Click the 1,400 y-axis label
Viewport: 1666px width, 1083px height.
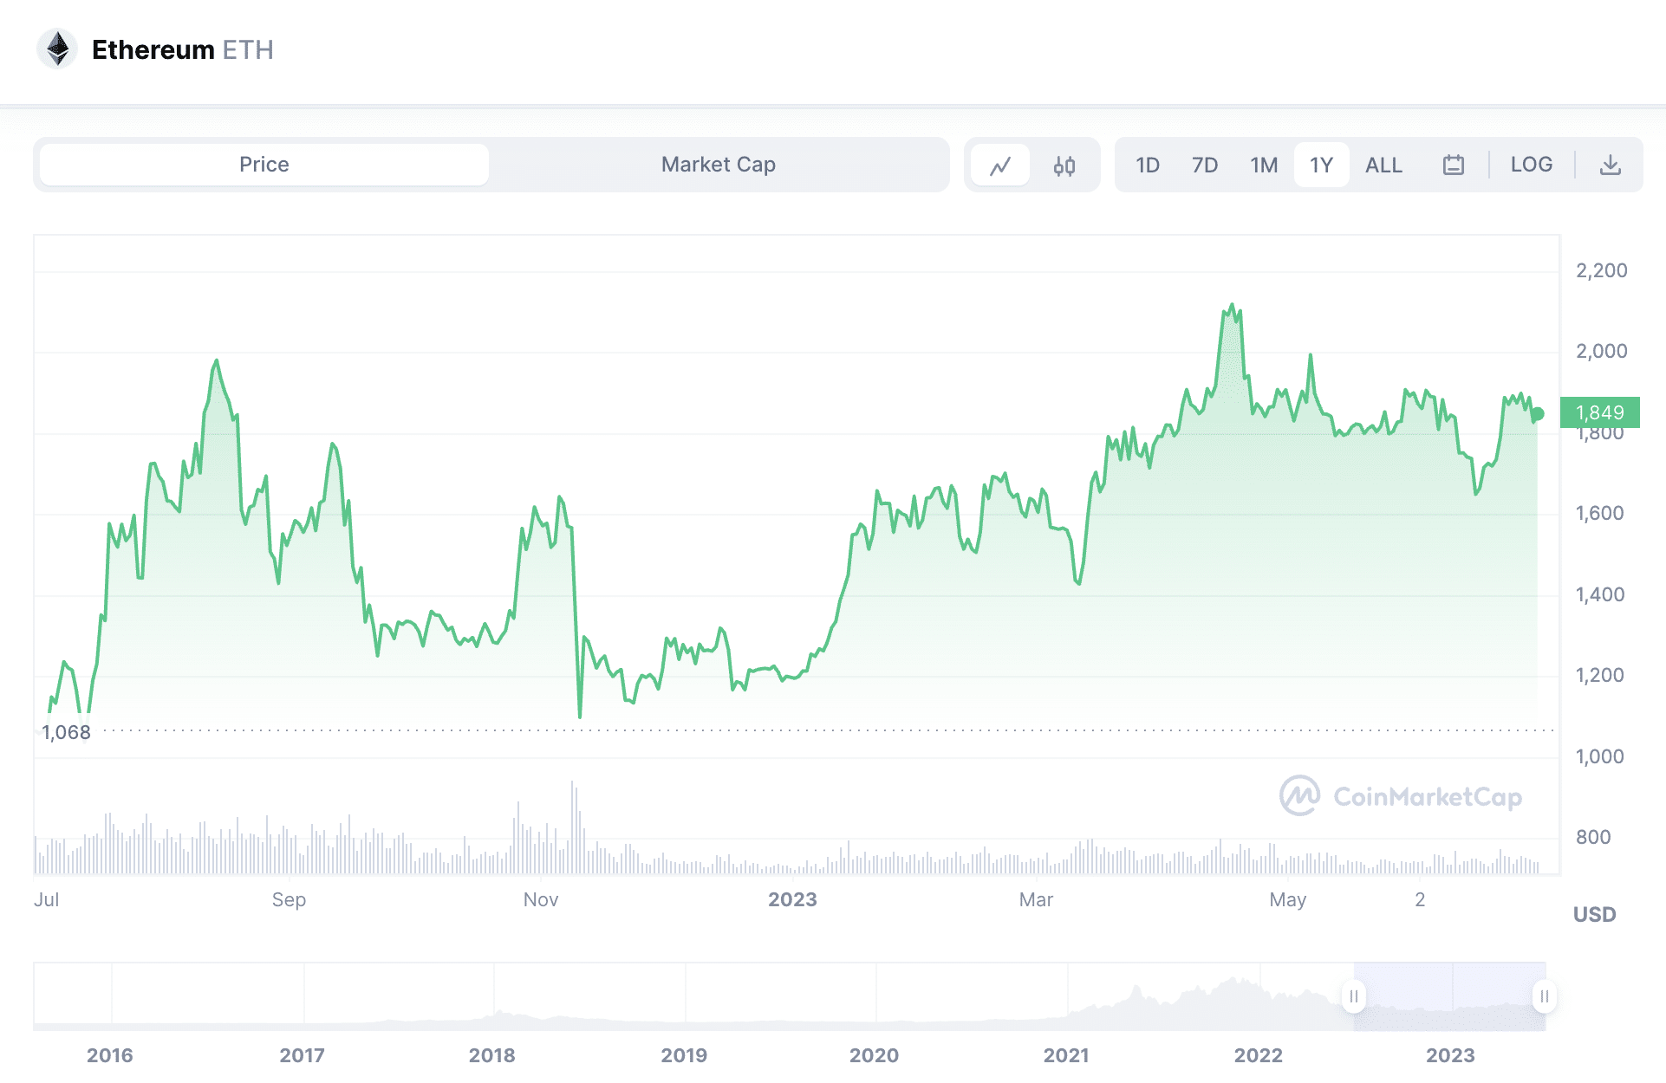click(x=1600, y=594)
